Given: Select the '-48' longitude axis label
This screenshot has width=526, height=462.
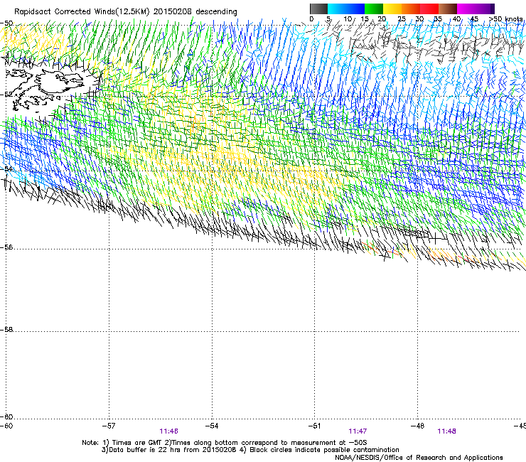Looking at the screenshot, I should click(417, 426).
